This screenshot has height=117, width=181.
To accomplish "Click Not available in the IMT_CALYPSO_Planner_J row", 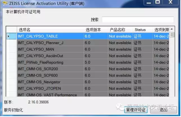I will coord(120,43).
